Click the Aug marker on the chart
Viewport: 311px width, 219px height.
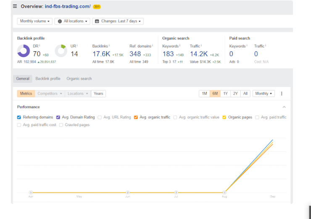(224, 193)
